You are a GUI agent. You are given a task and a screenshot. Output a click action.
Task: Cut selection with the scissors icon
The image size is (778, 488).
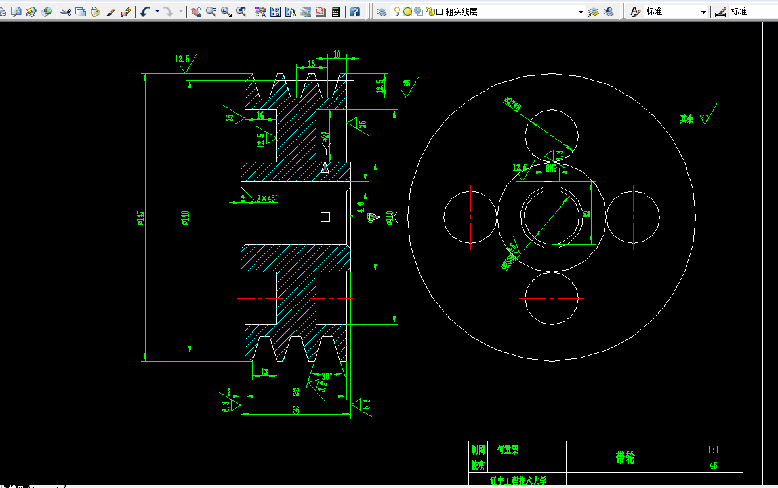coord(66,11)
